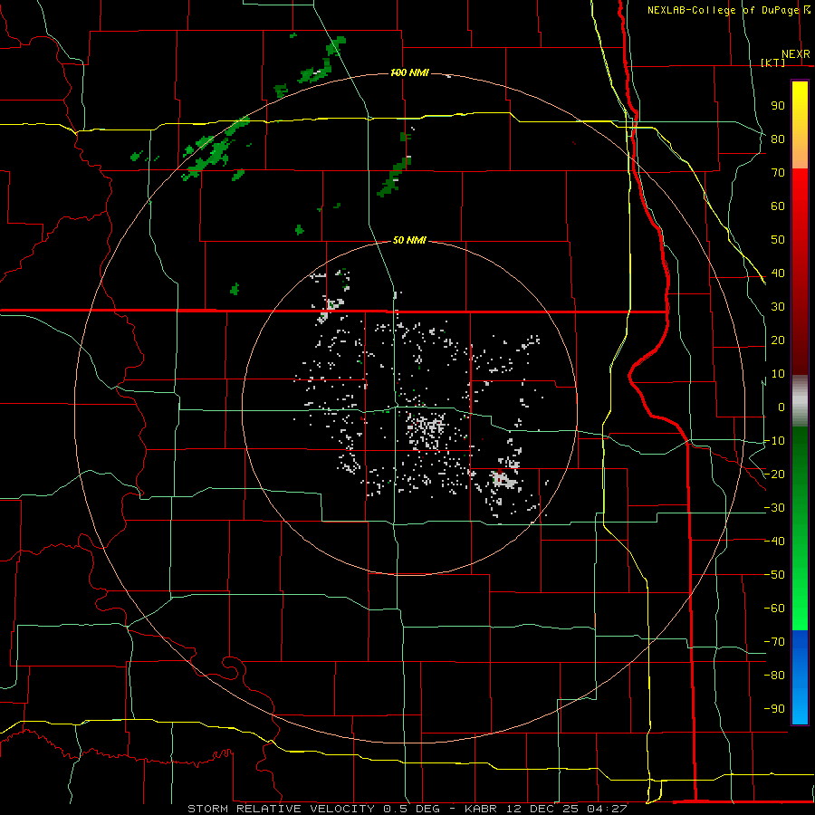Click the NEXR label above the color scale
This screenshot has height=815, width=815.
796,54
